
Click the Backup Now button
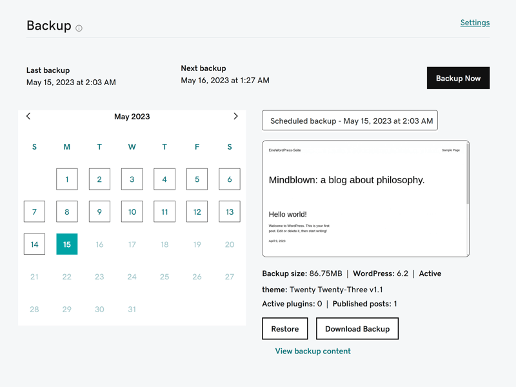[458, 78]
